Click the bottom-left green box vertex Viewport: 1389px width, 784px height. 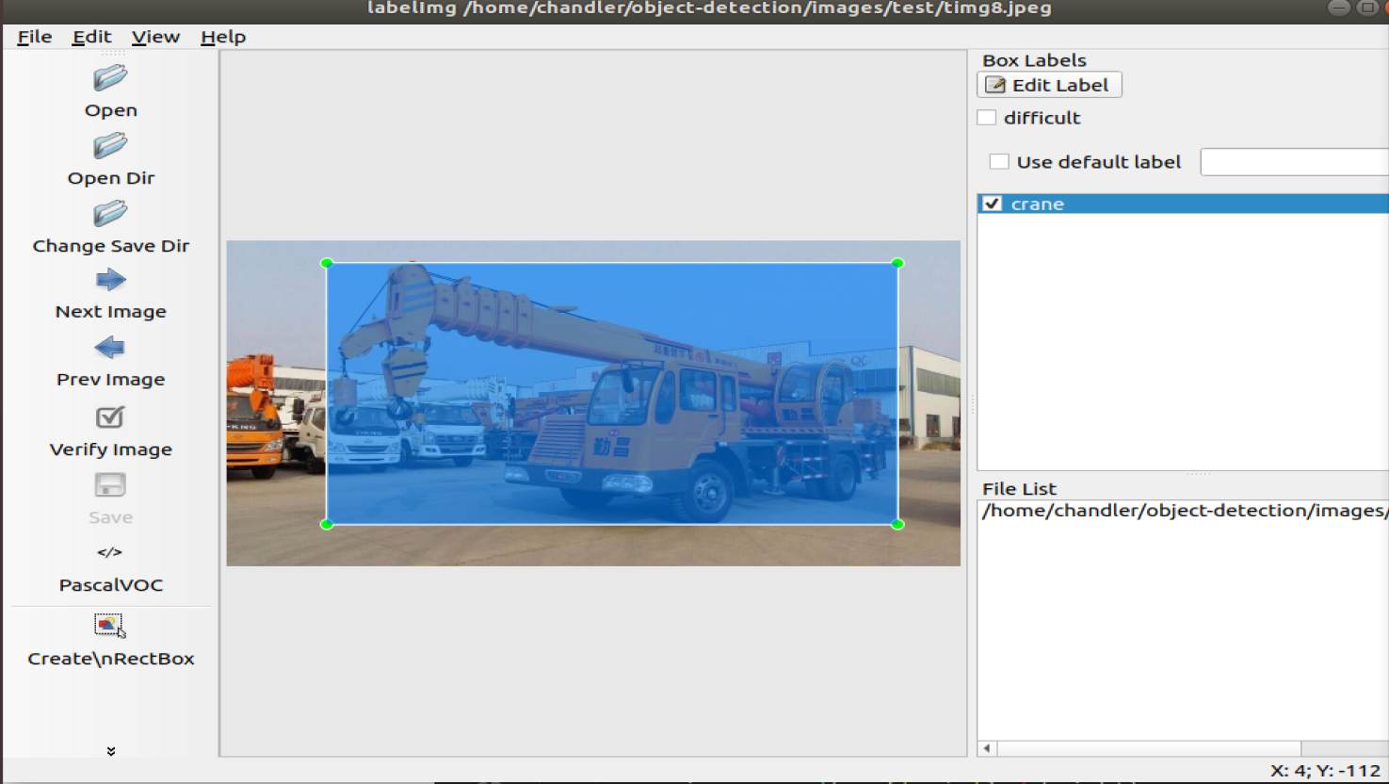coord(327,524)
